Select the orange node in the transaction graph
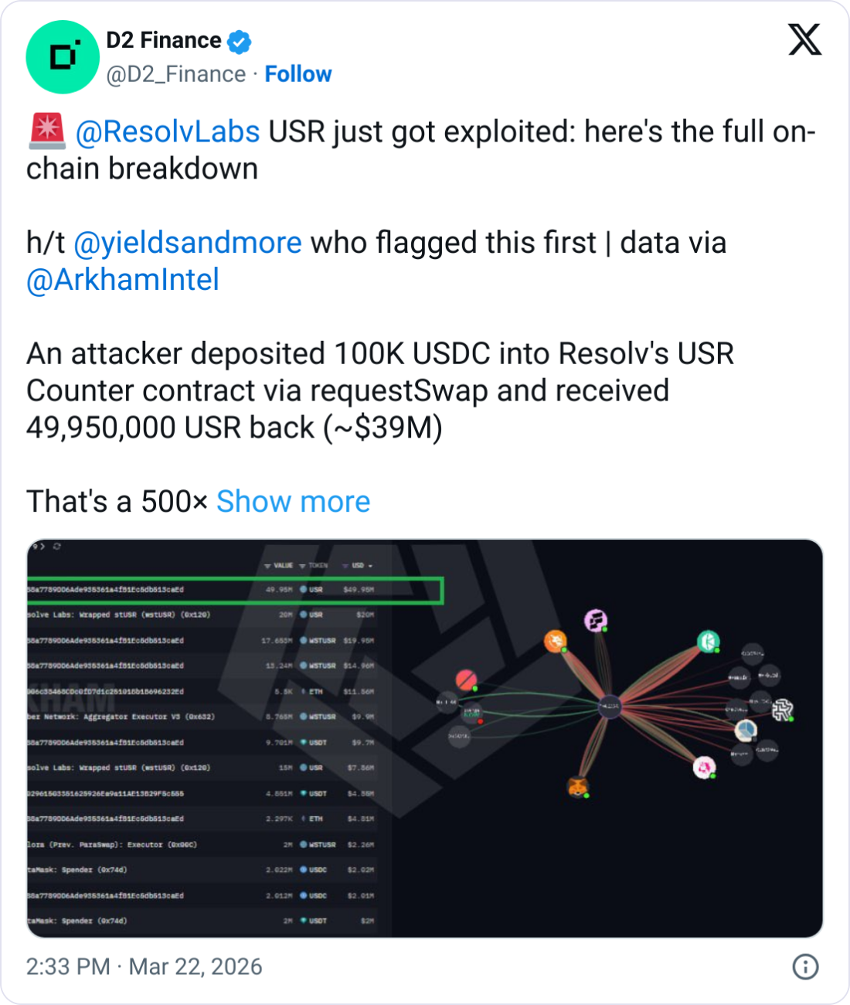Image resolution: width=850 pixels, height=1005 pixels. pyautogui.click(x=555, y=639)
